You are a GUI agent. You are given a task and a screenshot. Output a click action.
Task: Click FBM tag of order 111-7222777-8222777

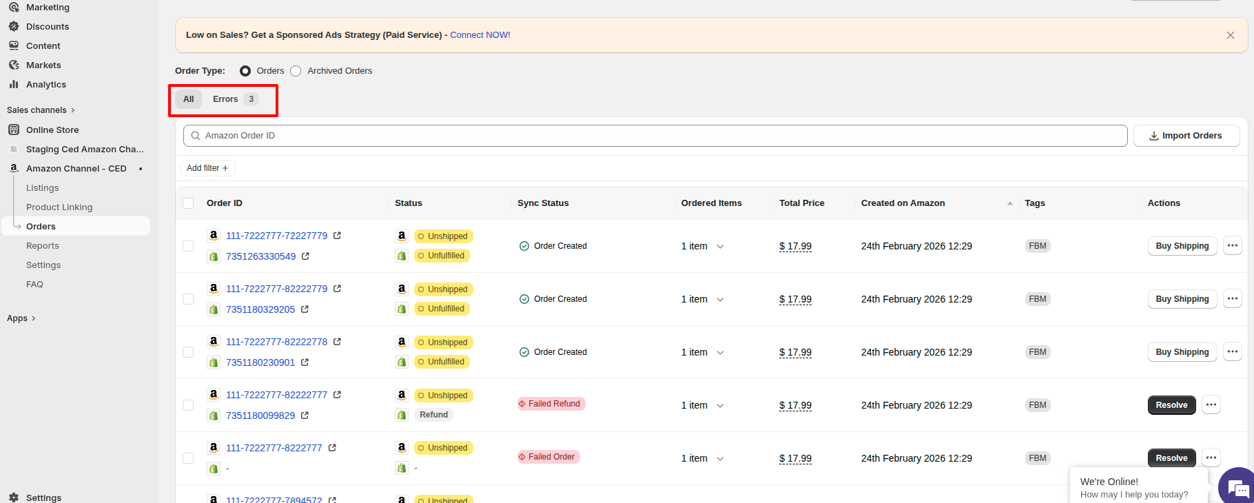coord(1038,458)
